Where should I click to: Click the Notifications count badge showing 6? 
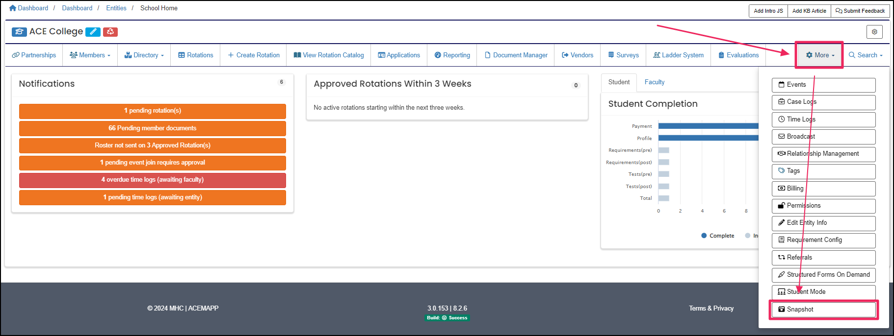pos(281,82)
